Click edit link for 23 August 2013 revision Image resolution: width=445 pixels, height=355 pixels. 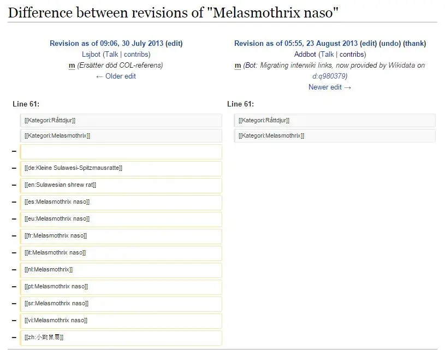[369, 43]
